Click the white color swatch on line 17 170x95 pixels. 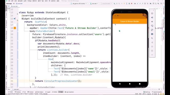click(x=15, y=25)
